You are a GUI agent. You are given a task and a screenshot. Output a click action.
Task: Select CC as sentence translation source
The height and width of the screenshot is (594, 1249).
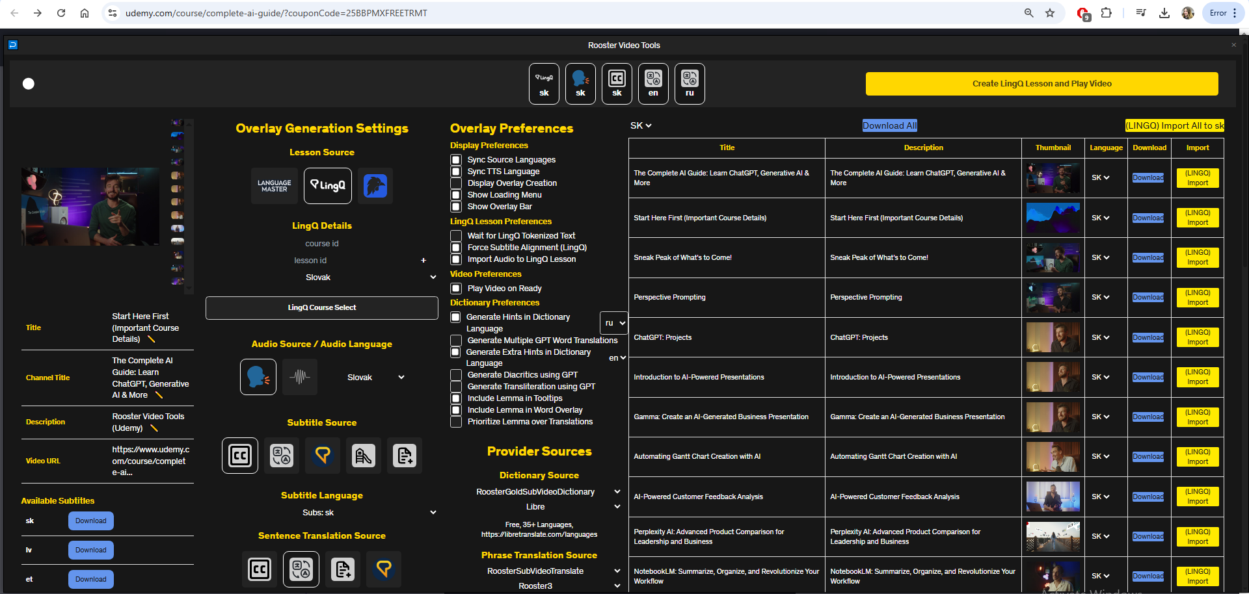pyautogui.click(x=260, y=569)
